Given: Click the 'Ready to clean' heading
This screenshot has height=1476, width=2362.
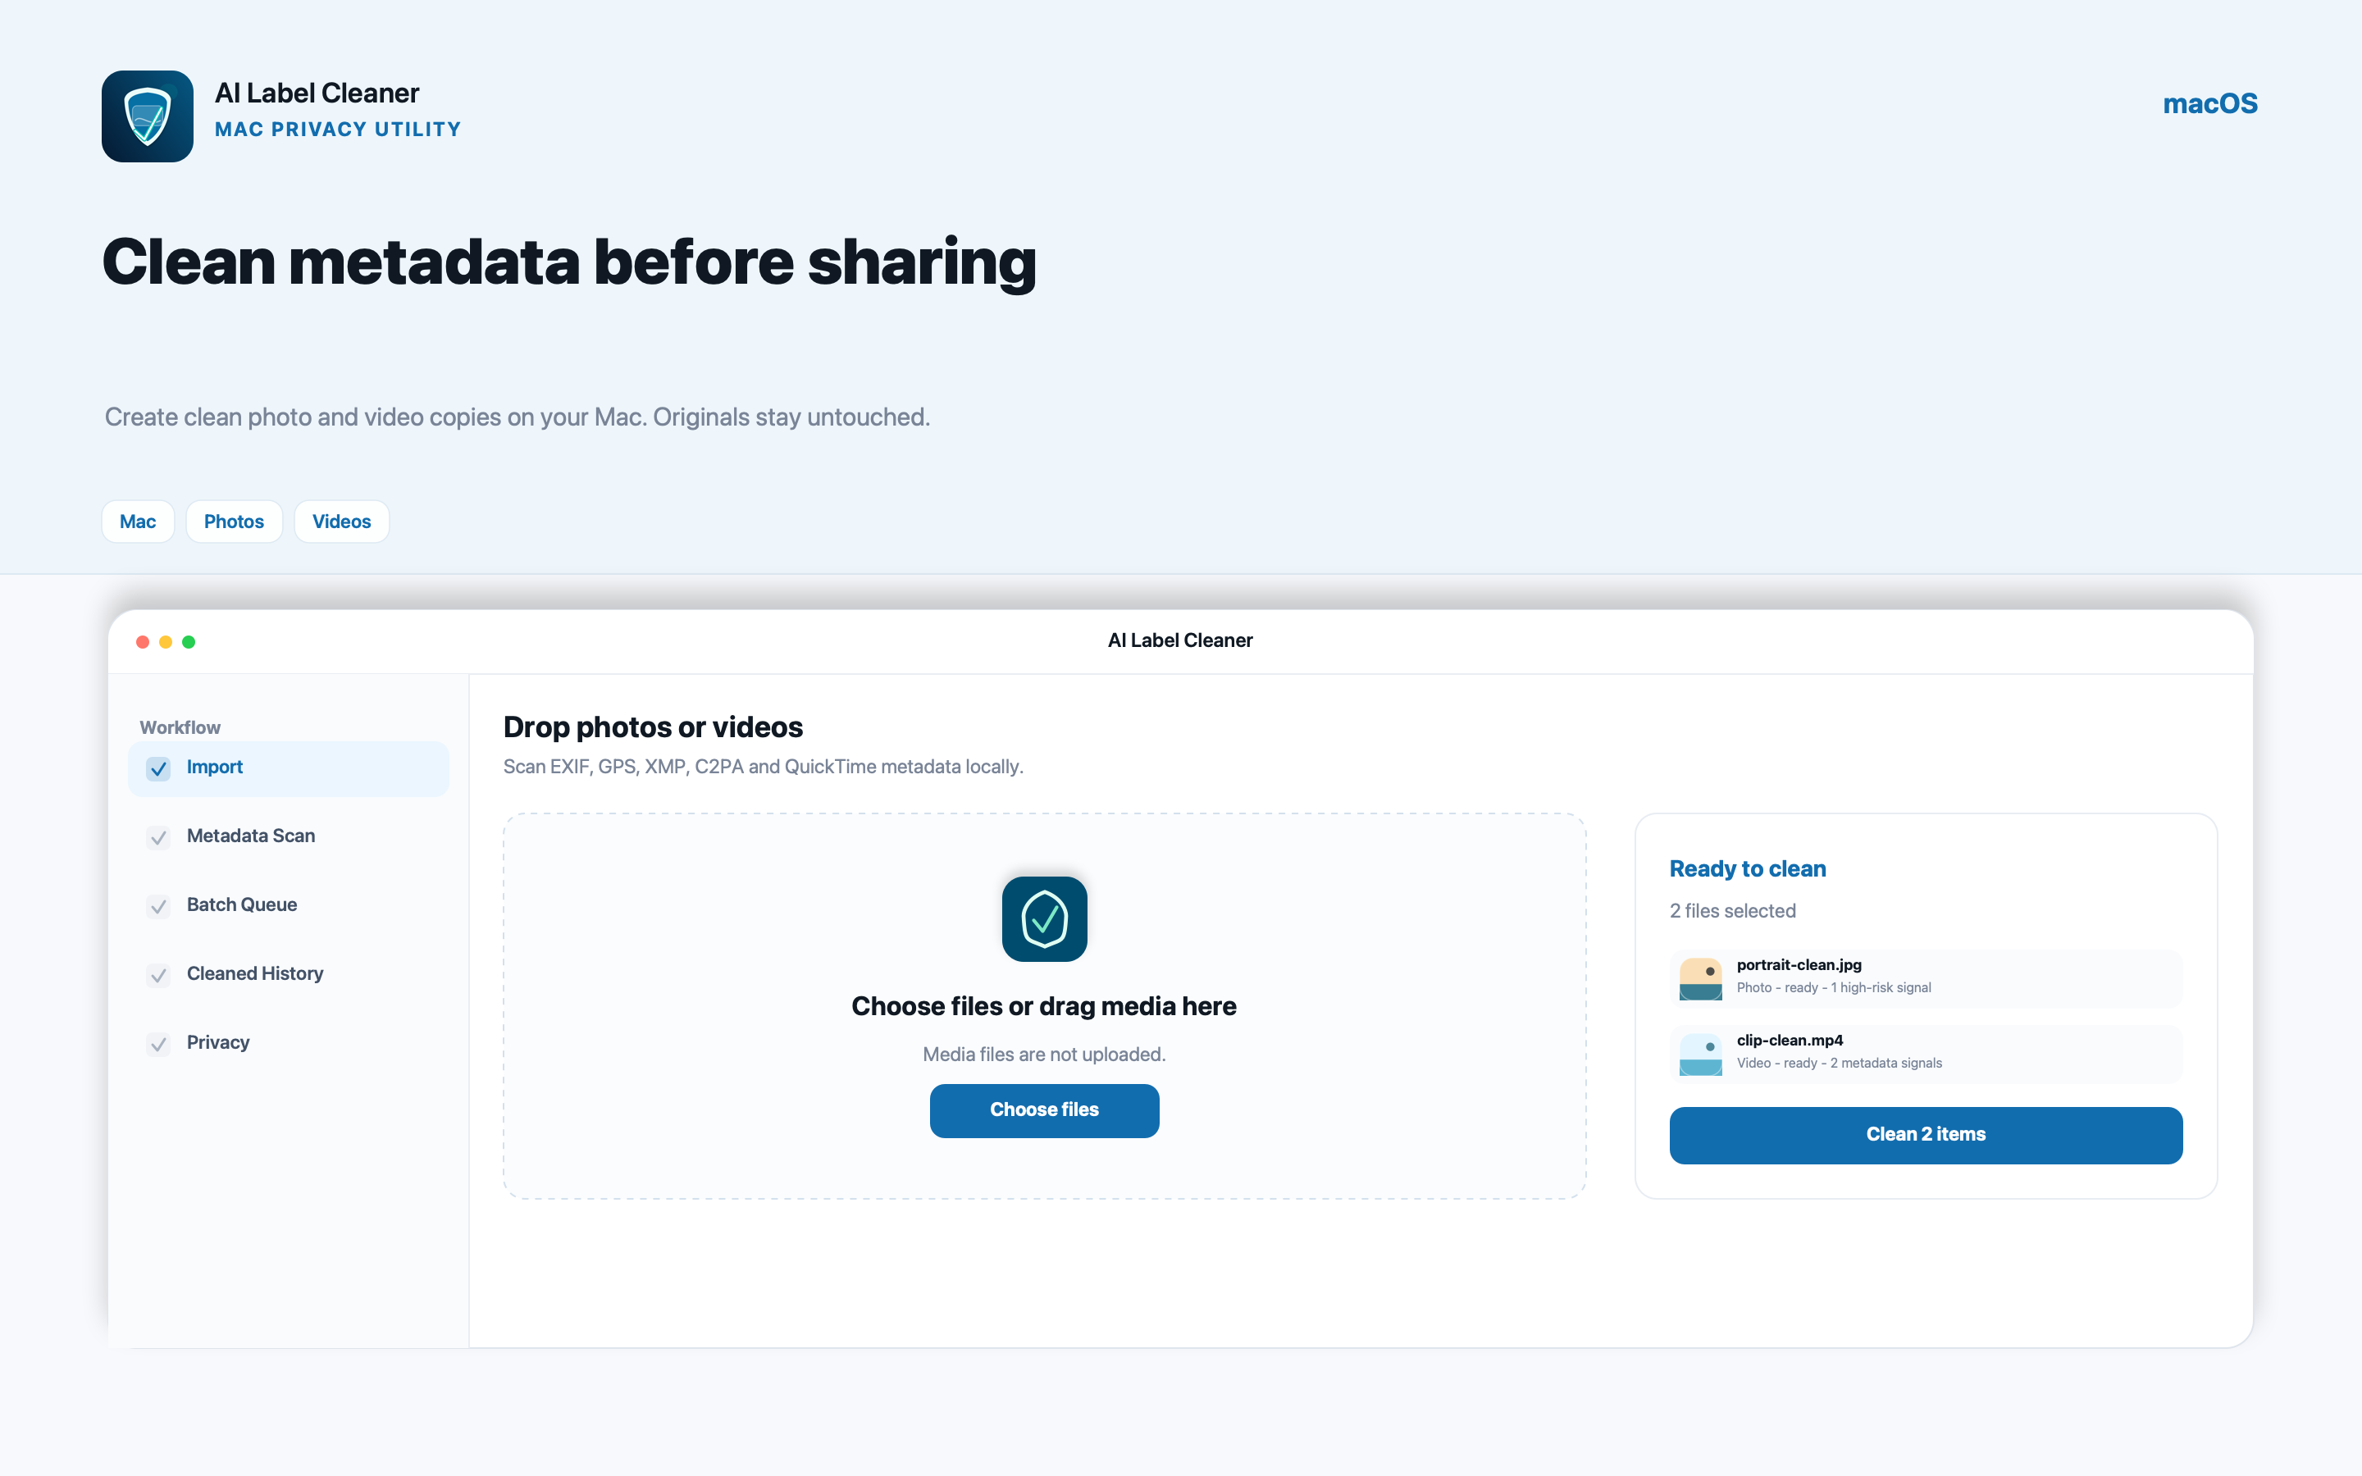Looking at the screenshot, I should tap(1747, 869).
